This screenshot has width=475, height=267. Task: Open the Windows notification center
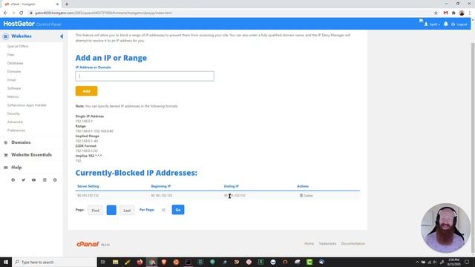(467, 262)
